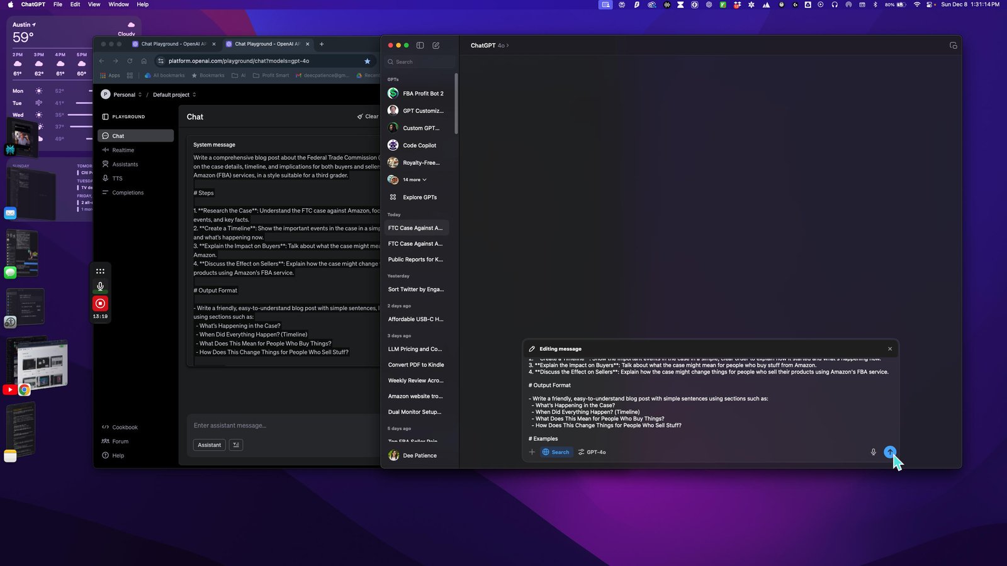Viewport: 1007px width, 566px height.
Task: Open Cookbook link in Playground
Action: 120,428
